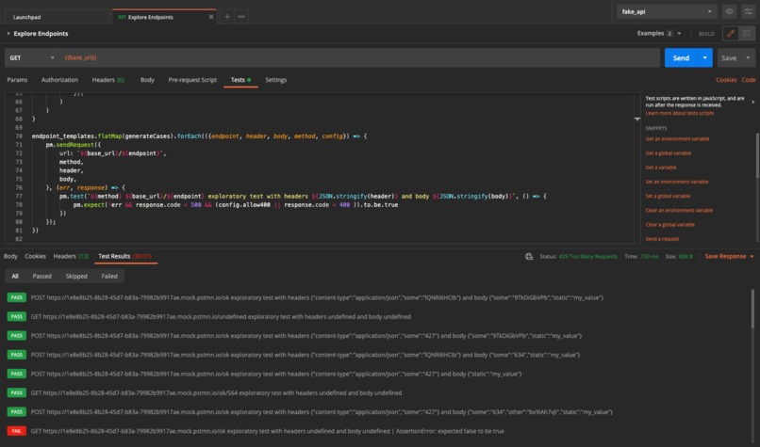Viewport: 760px width, 447px height.
Task: Open the Code link
Action: pyautogui.click(x=749, y=80)
